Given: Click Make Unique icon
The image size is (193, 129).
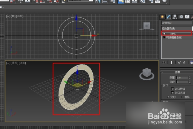Looking at the screenshot, I should [179, 63].
